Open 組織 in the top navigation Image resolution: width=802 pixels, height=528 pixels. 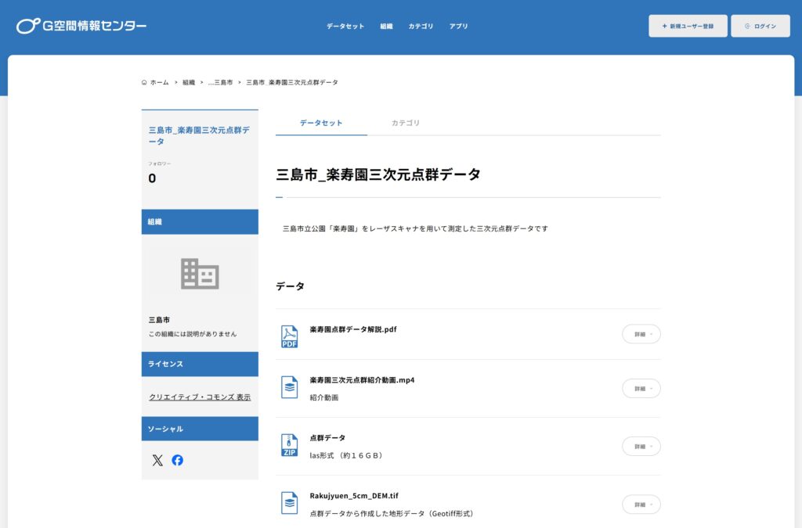tap(386, 26)
